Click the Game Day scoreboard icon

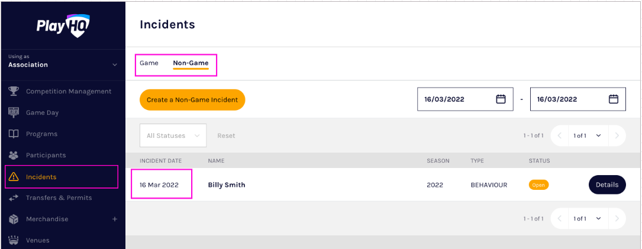click(14, 112)
